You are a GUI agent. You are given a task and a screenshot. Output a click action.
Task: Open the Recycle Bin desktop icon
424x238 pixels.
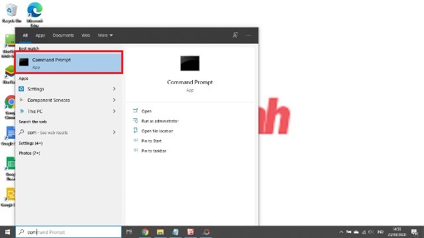tap(11, 13)
